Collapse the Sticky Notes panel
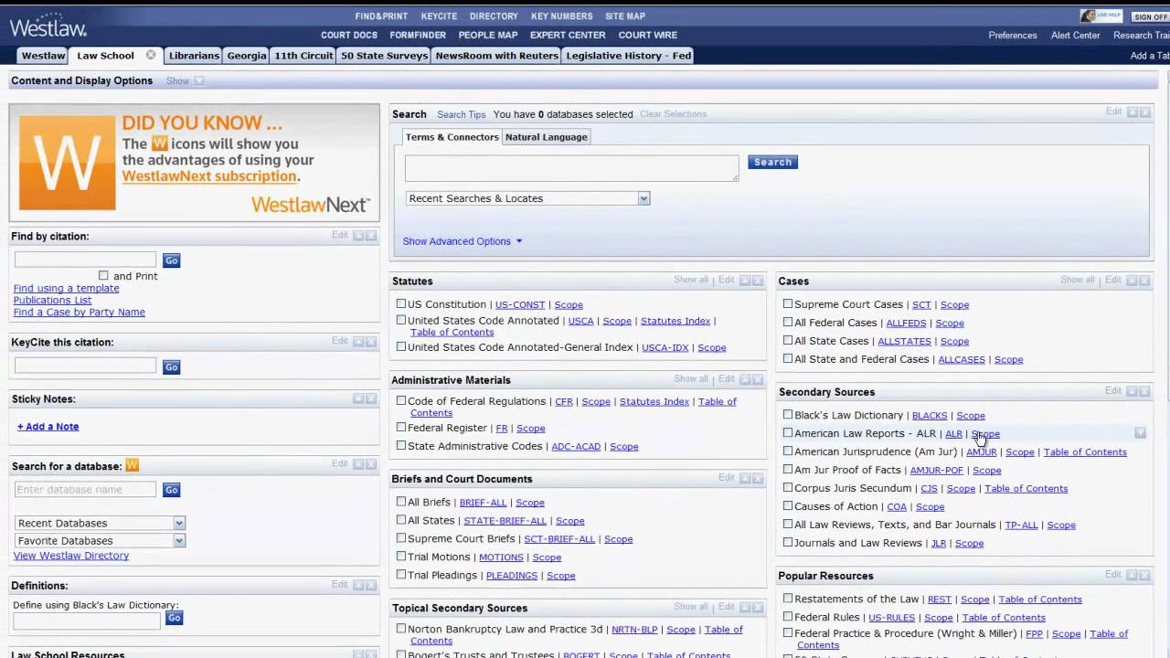The height and width of the screenshot is (658, 1170). pos(358,398)
